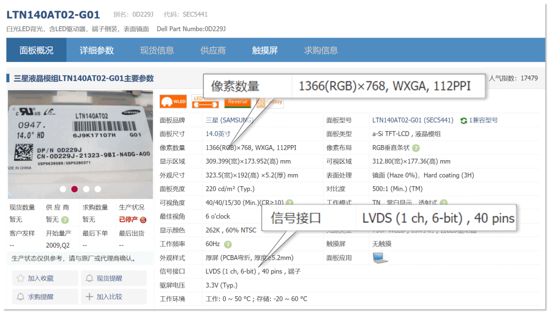Screen dimensions: 548x312
Task: Click 加入比较 button
Action: 114,297
